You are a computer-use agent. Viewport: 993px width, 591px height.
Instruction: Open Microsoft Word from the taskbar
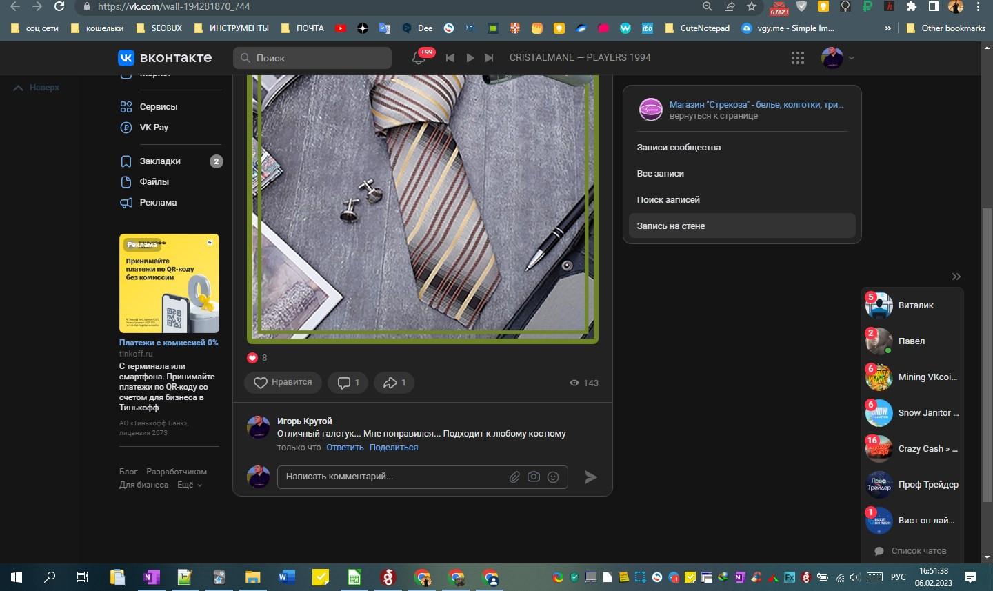287,577
